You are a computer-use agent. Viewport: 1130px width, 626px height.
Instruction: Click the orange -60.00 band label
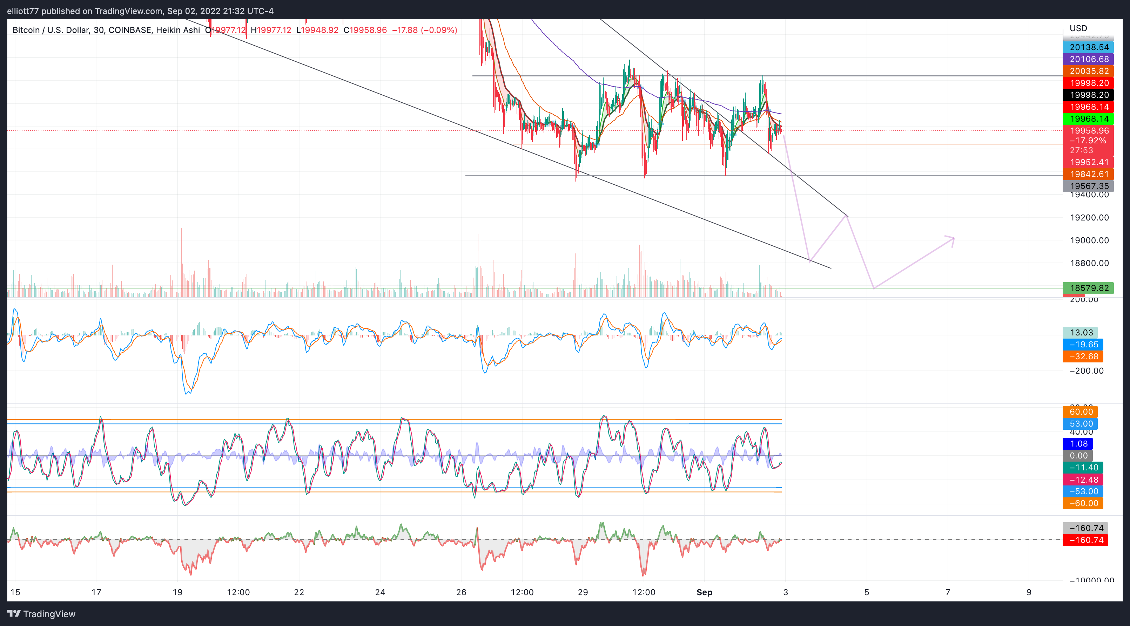tap(1083, 503)
